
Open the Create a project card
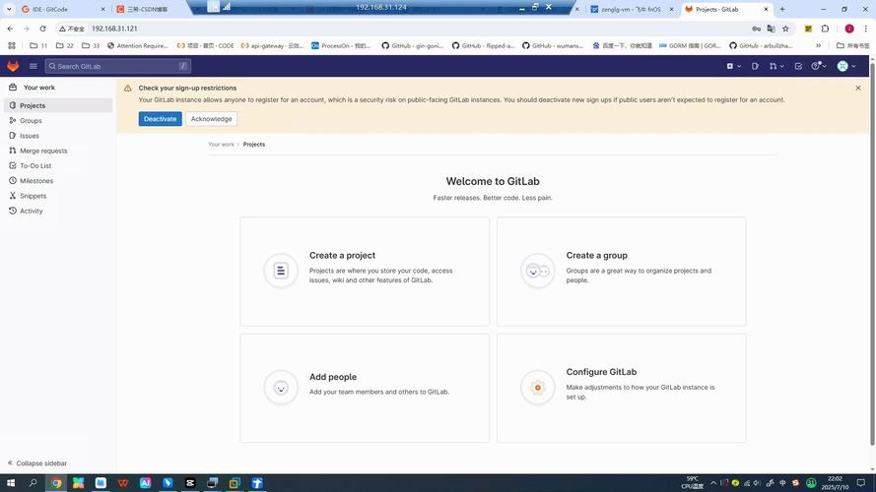pyautogui.click(x=365, y=272)
